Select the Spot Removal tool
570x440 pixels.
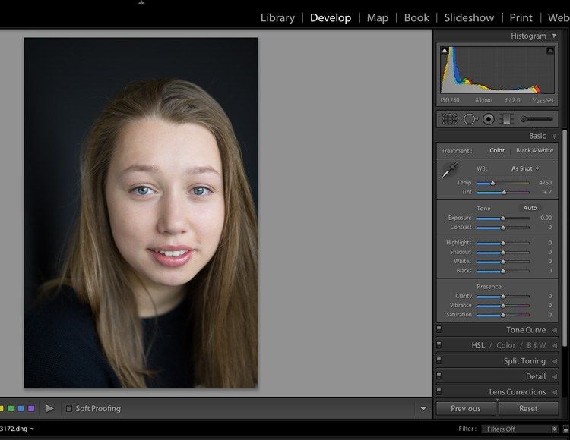[470, 119]
